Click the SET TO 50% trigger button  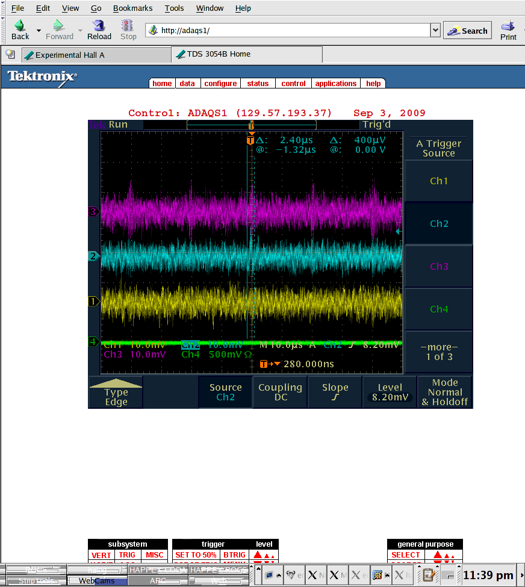pos(196,555)
